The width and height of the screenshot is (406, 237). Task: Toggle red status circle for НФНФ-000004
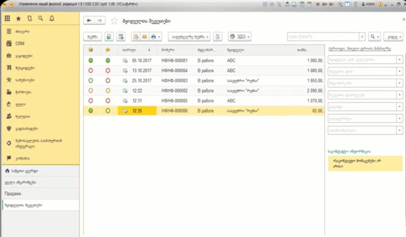click(x=91, y=71)
